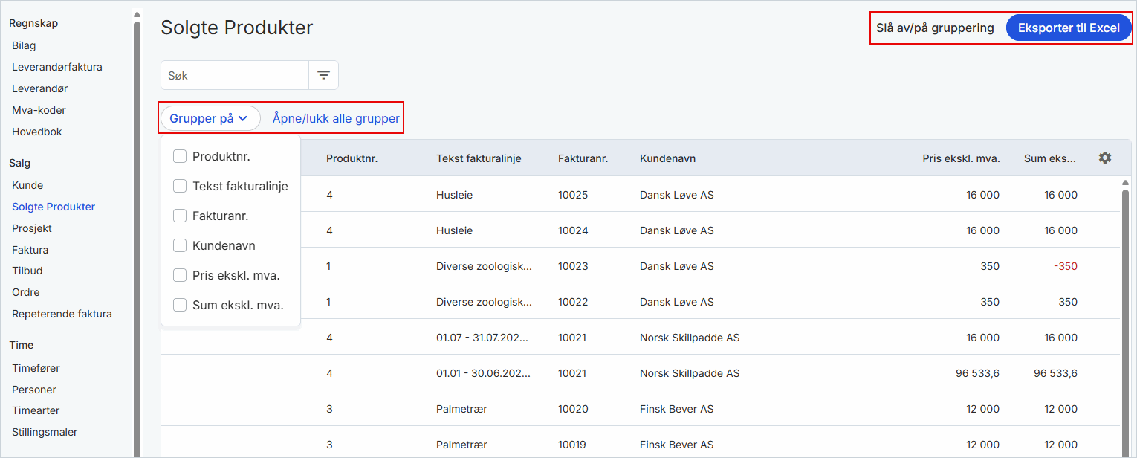Select invoice number 10023 cell
The height and width of the screenshot is (458, 1137).
[573, 266]
